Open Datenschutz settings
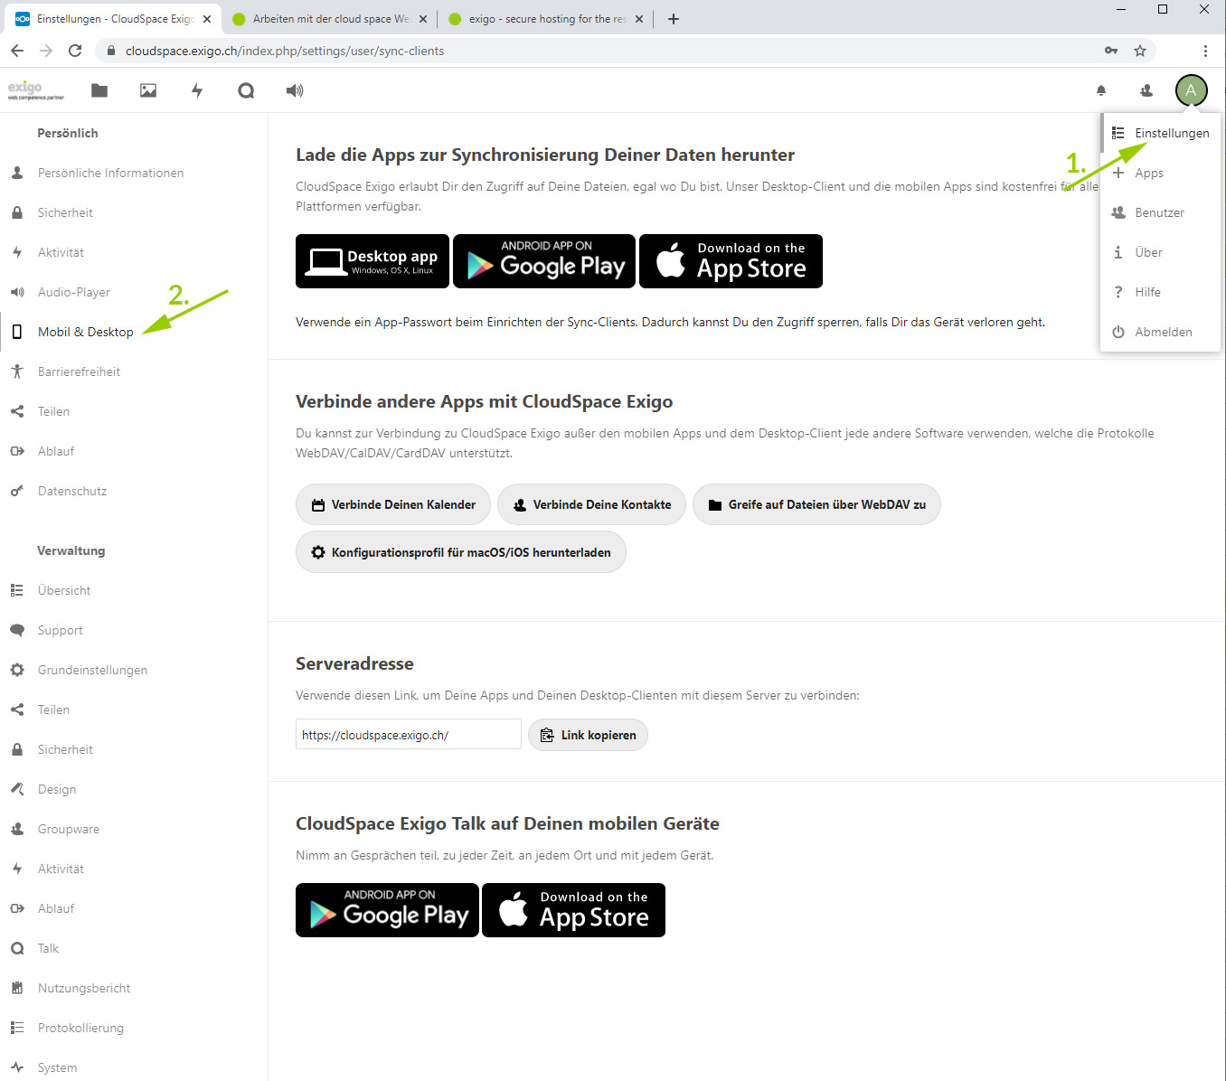 point(134,491)
